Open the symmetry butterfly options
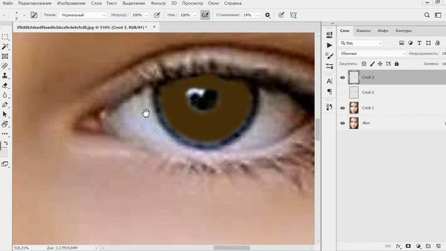Screen dimensions: 446x251 point(293,15)
